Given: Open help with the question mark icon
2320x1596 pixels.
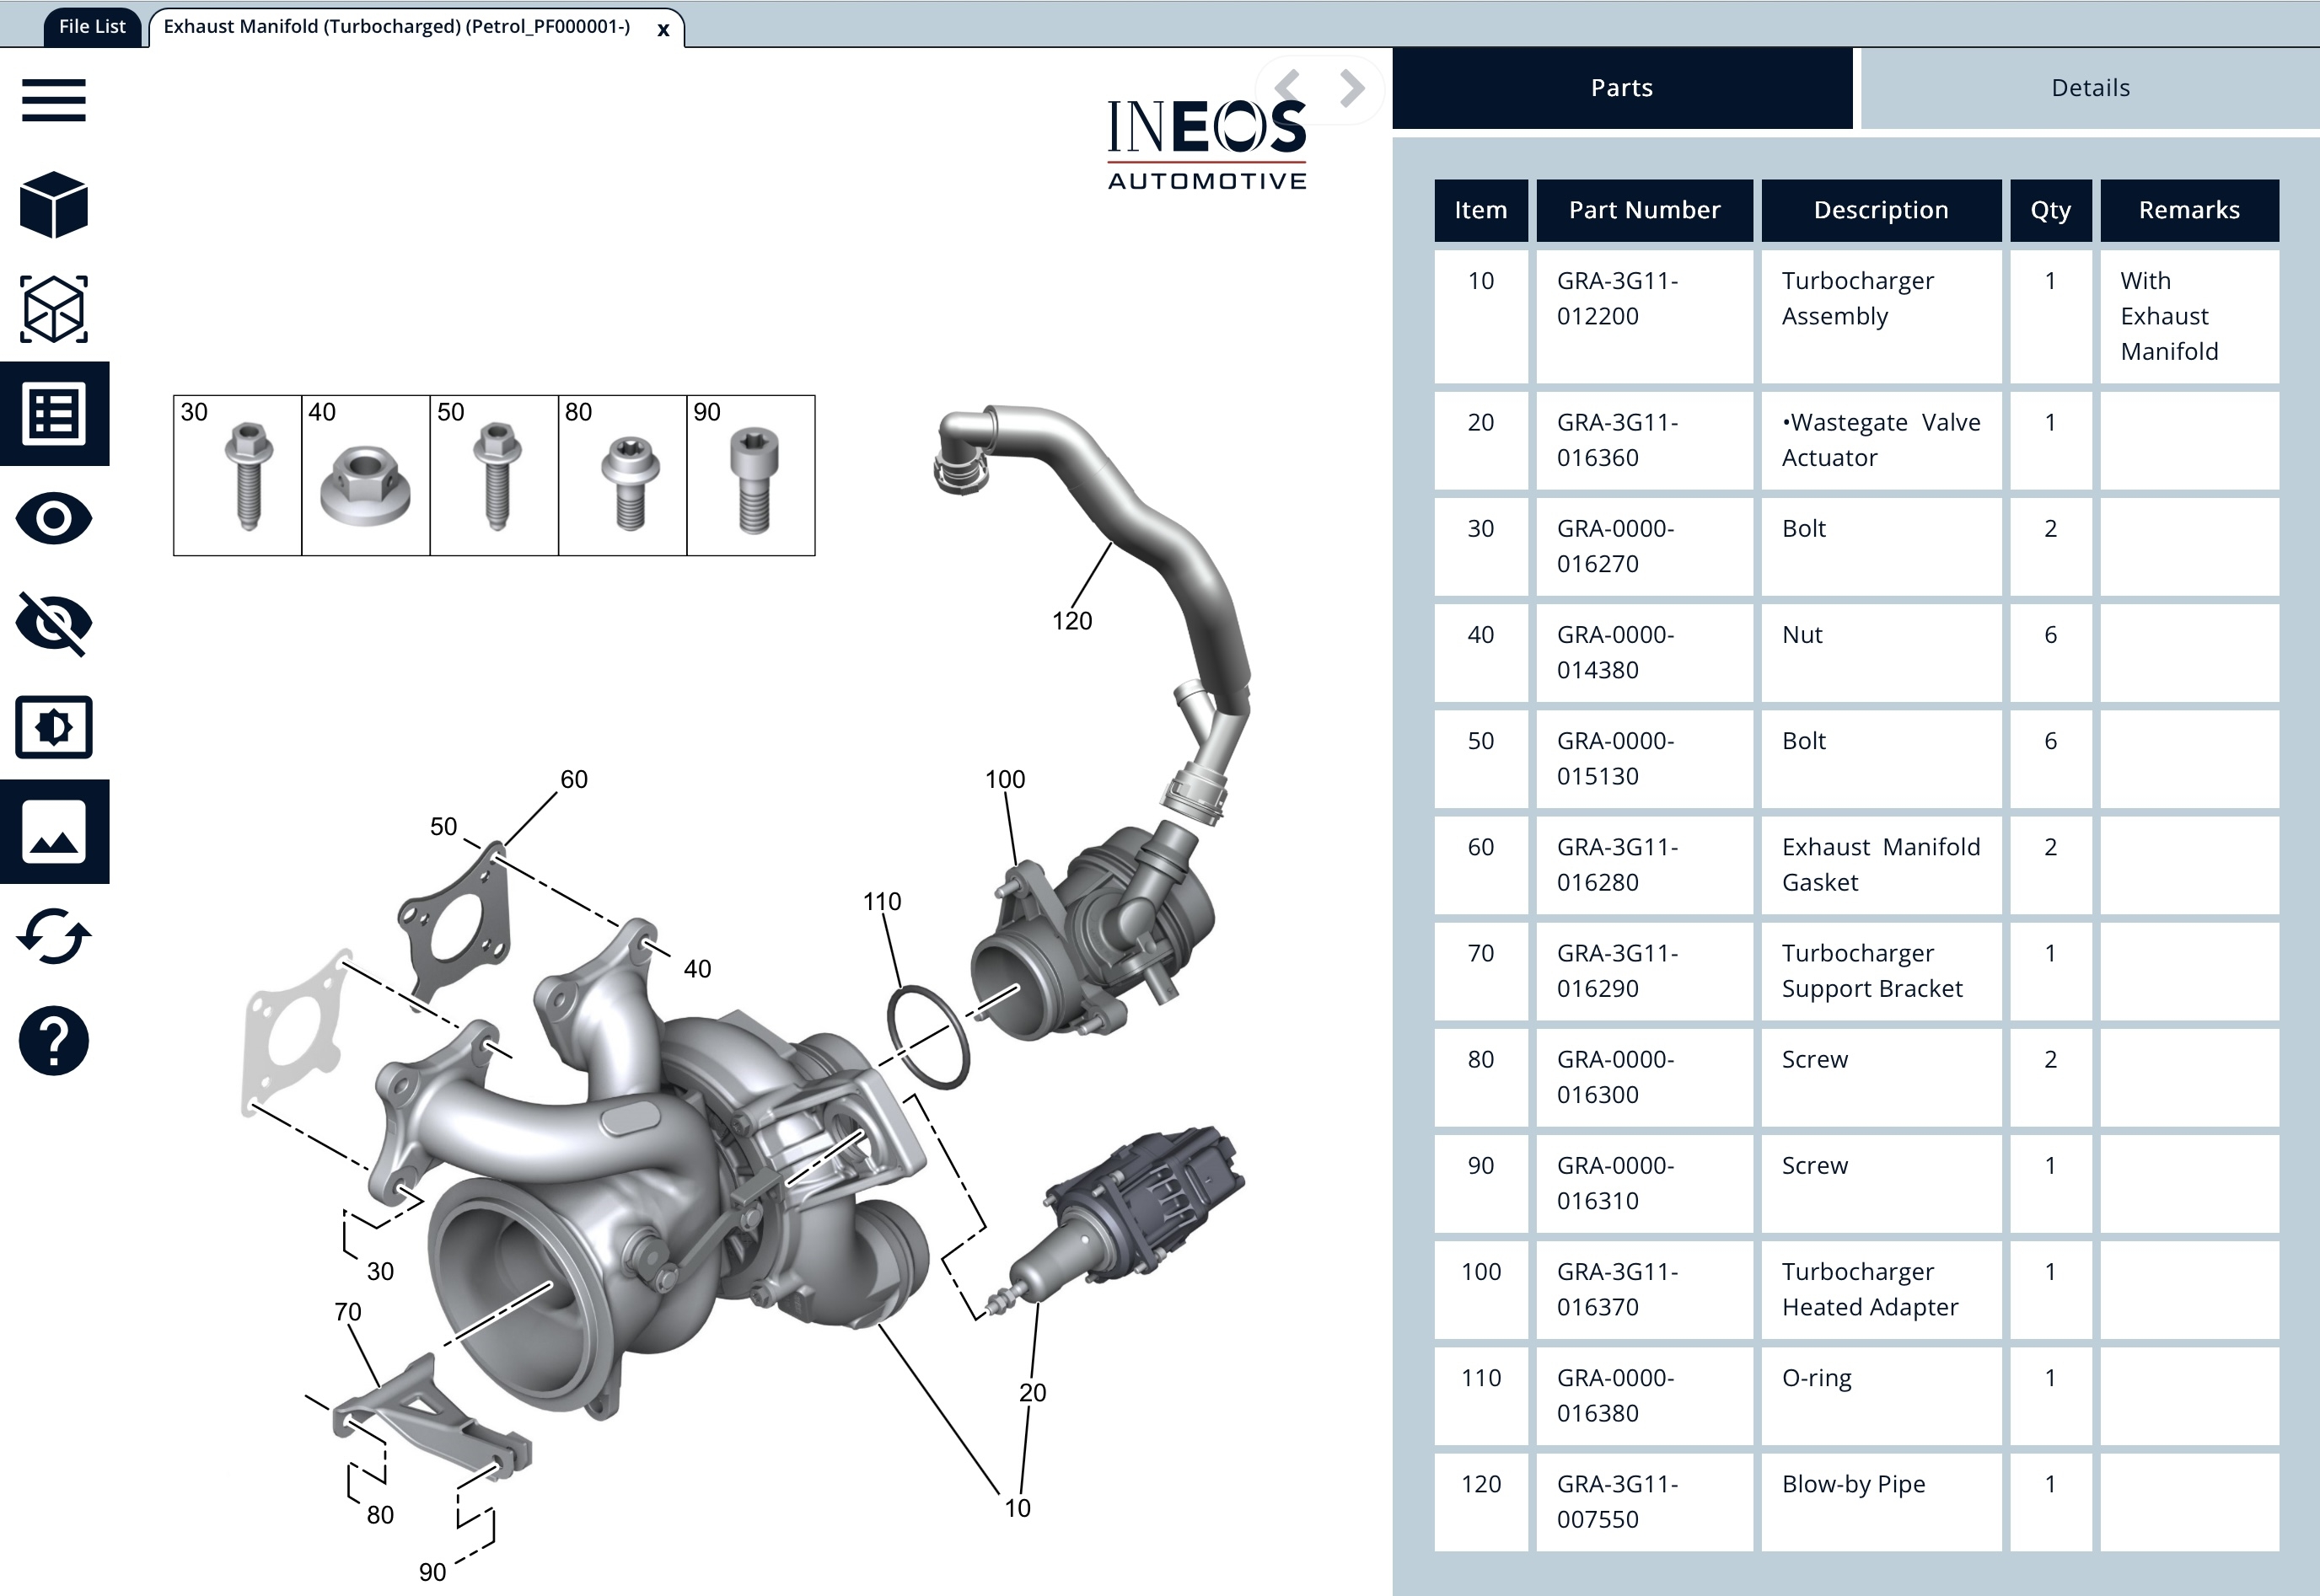Looking at the screenshot, I should [54, 1041].
